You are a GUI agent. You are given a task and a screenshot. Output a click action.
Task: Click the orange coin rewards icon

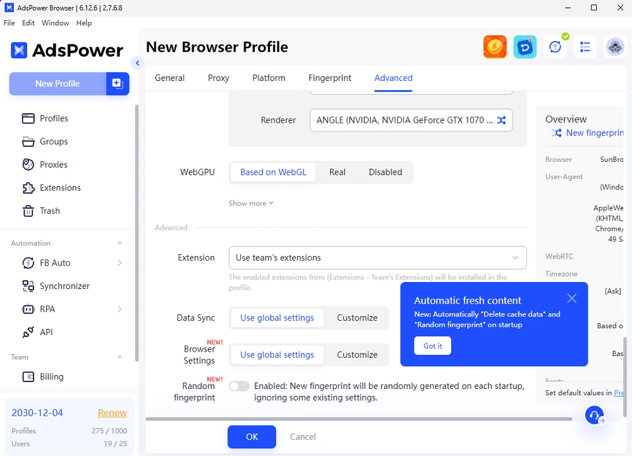pyautogui.click(x=495, y=47)
